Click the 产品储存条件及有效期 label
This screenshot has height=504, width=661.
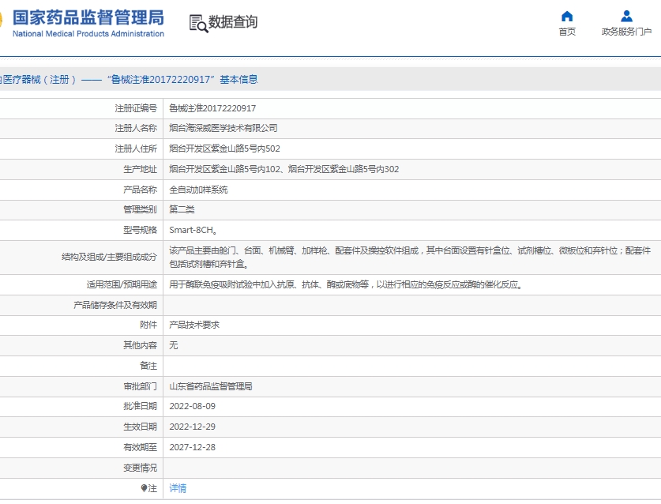click(115, 305)
